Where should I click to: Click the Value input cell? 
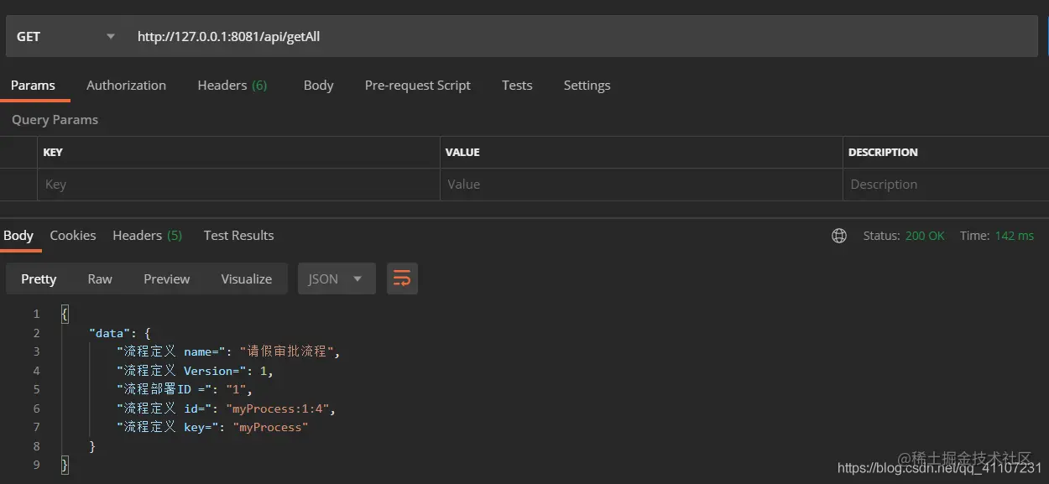coord(641,185)
